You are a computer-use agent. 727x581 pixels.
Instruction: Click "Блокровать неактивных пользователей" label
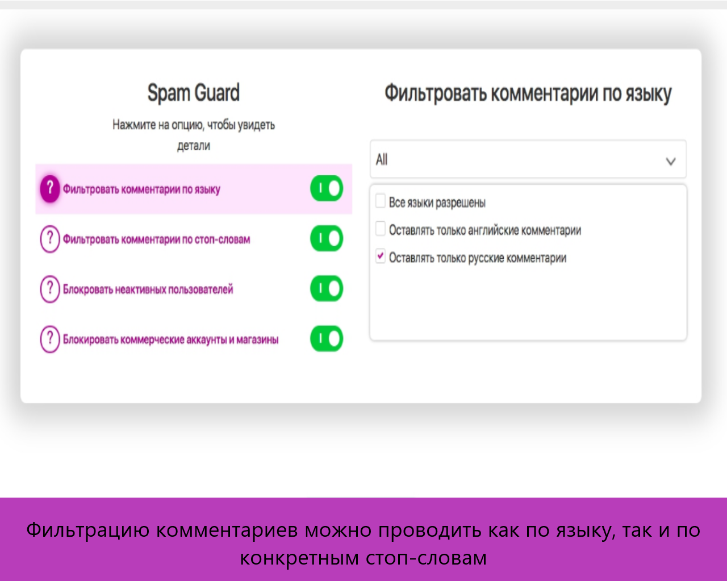[148, 290]
